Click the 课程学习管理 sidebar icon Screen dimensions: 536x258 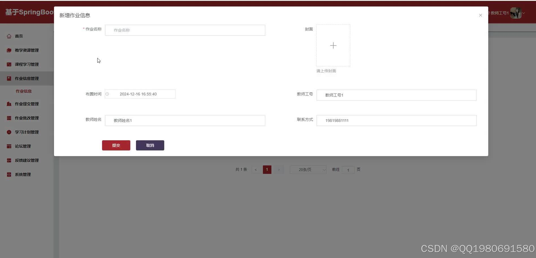pos(9,64)
